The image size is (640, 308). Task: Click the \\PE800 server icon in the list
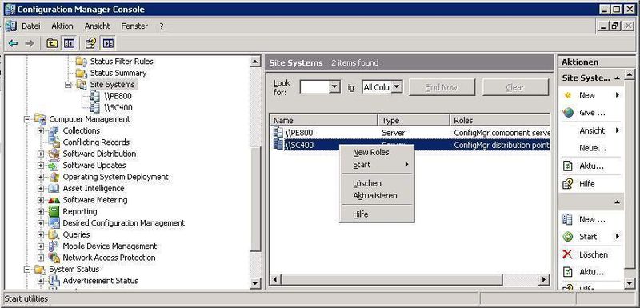(278, 132)
